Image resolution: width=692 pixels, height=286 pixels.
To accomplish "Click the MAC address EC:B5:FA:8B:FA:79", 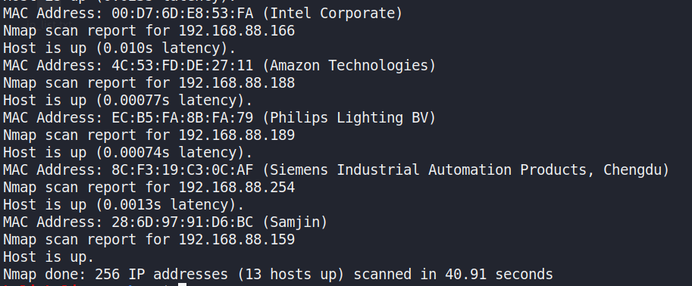I will point(182,118).
